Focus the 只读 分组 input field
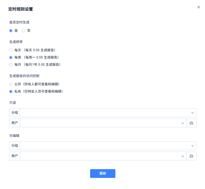205x189 pixels. coord(103,113)
